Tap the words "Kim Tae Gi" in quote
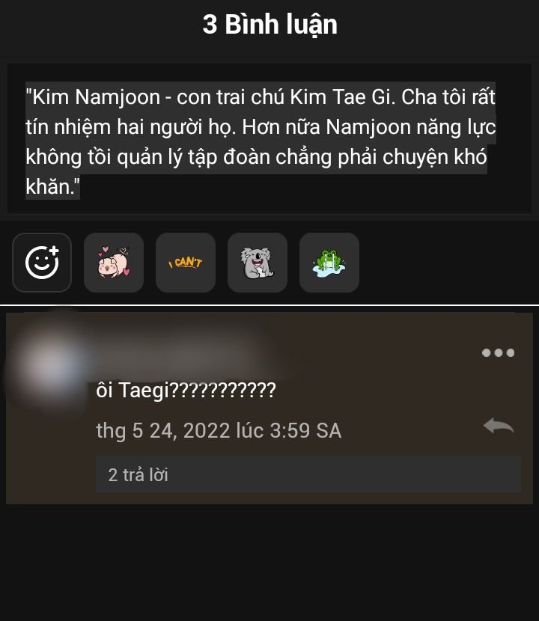The width and height of the screenshot is (539, 621). (341, 97)
